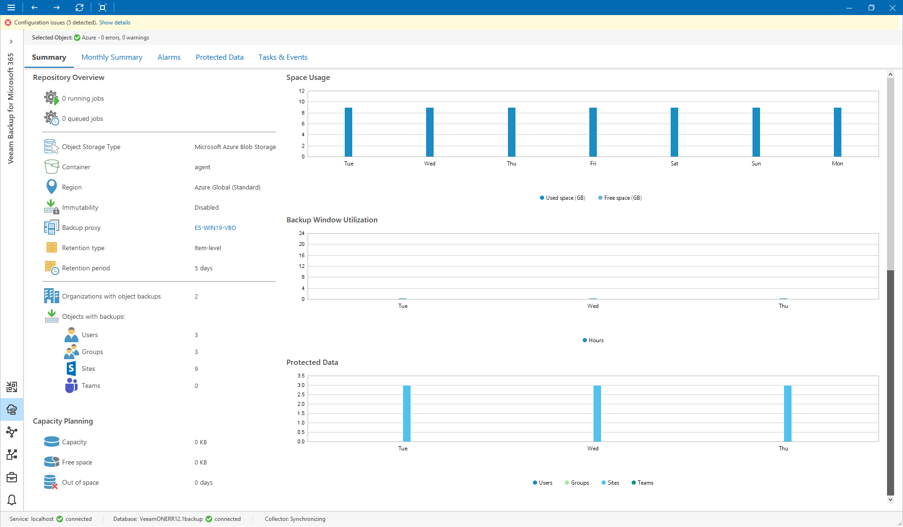This screenshot has height=527, width=903.
Task: Select the back navigation arrow
Action: (x=34, y=8)
